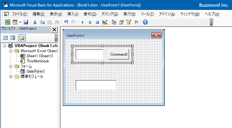232x128 pixels.
Task: Click the blue Help question mark icon
Action: coord(145,22)
